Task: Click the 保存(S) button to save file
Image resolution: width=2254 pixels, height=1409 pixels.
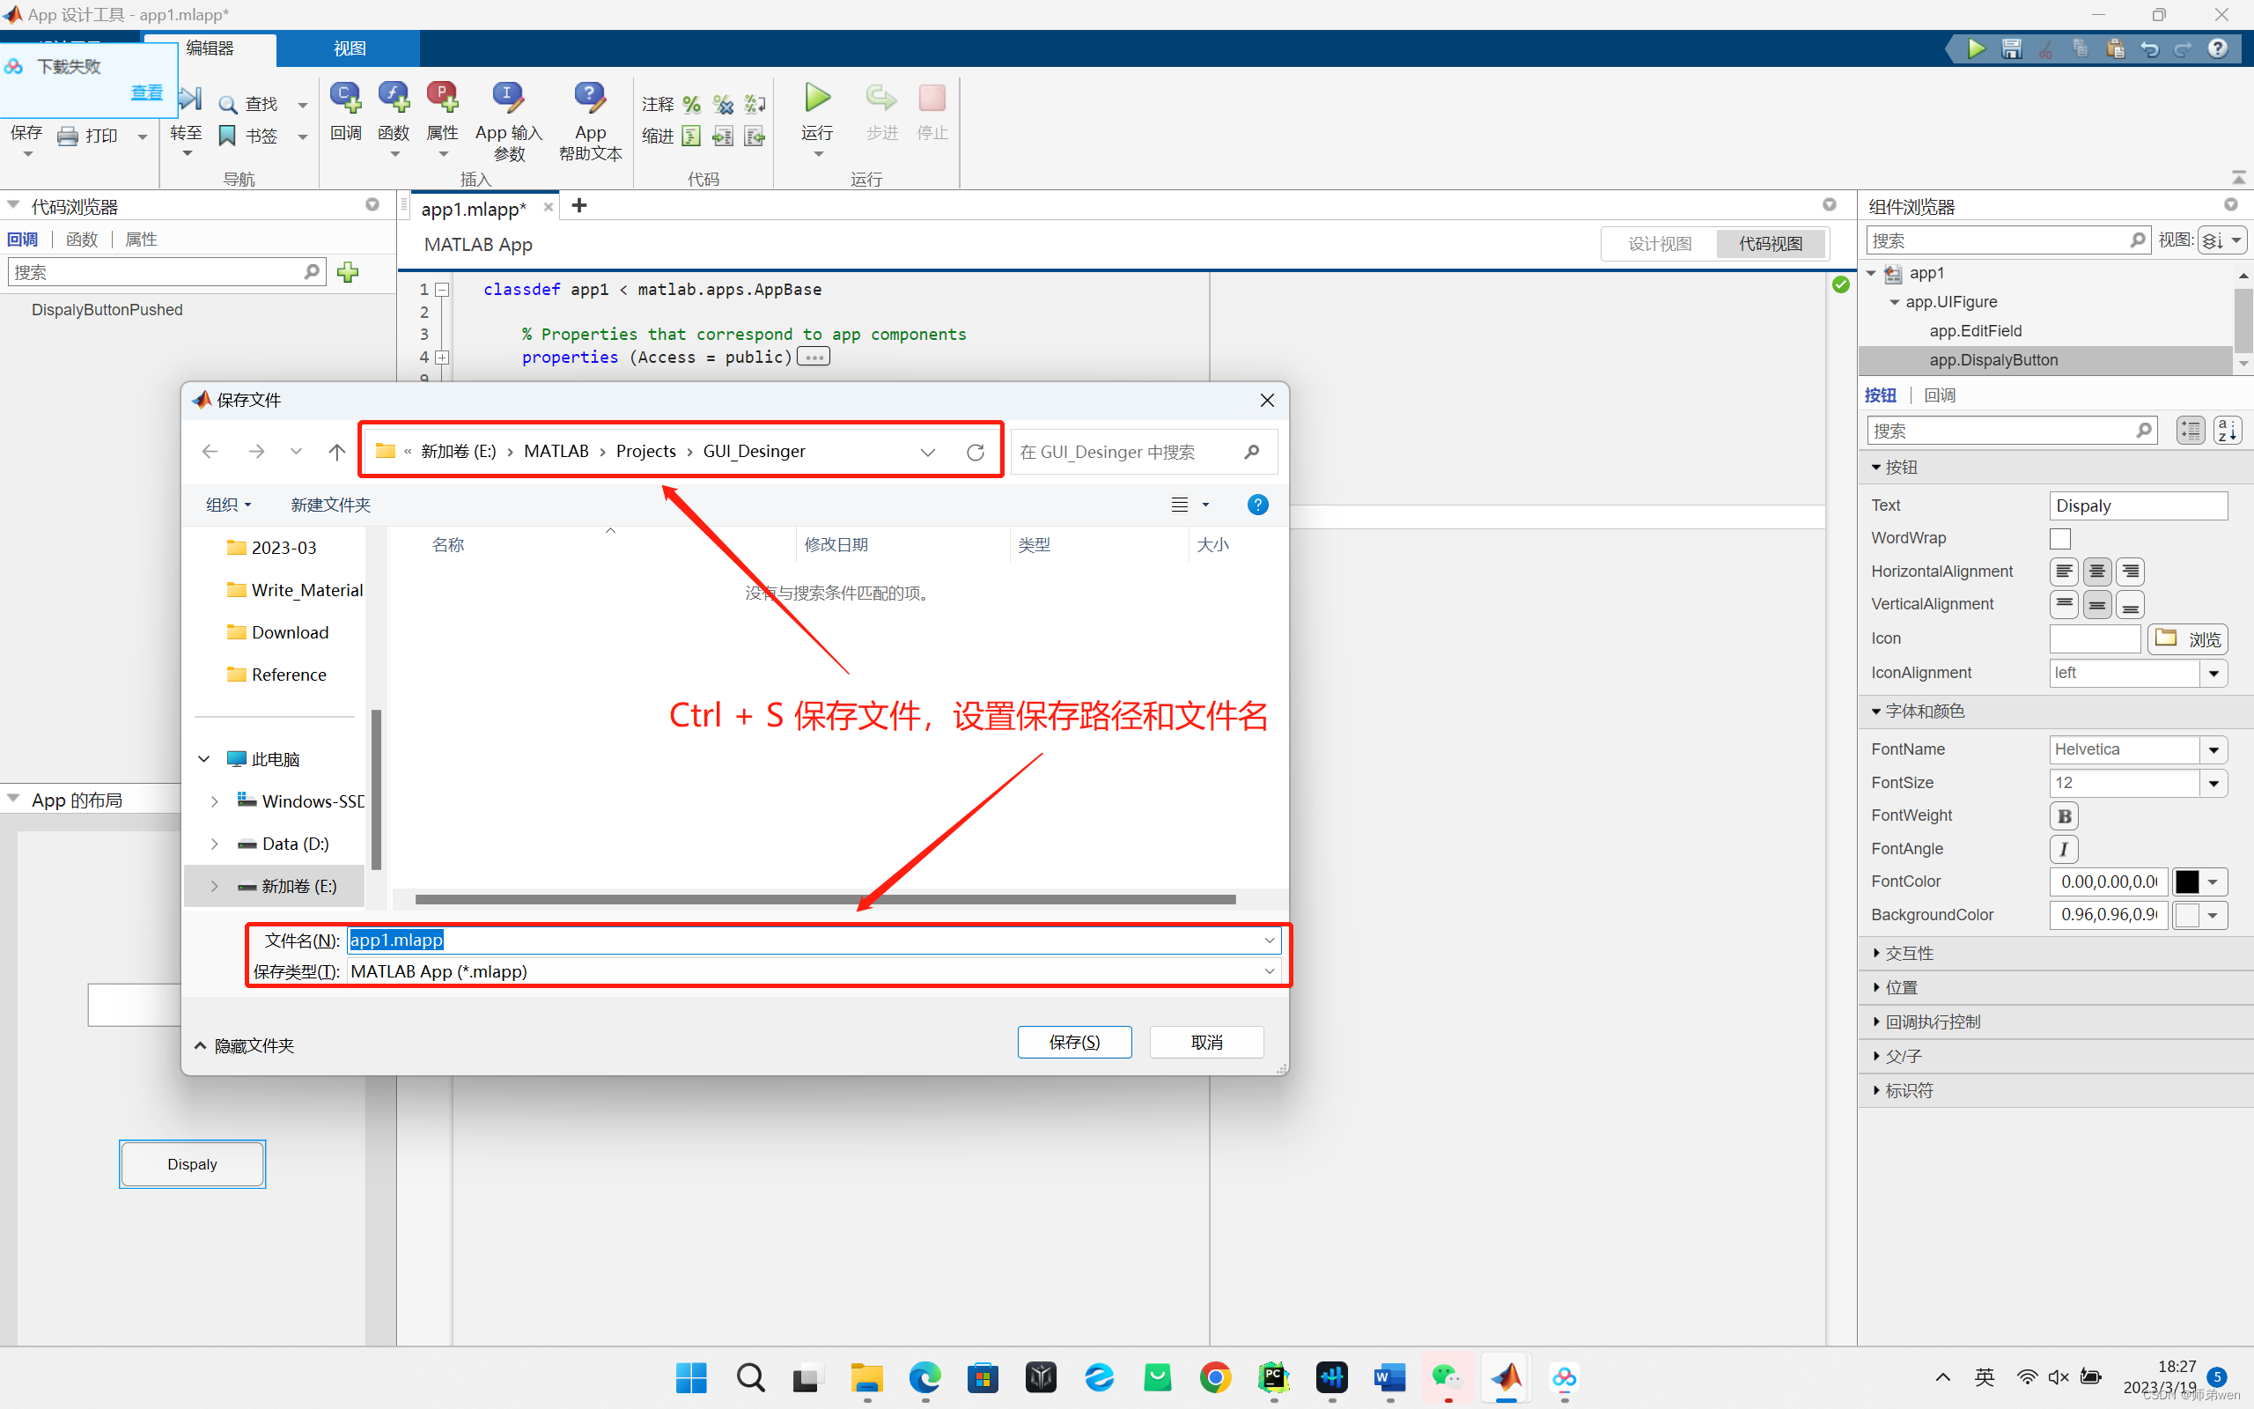Action: pyautogui.click(x=1074, y=1042)
